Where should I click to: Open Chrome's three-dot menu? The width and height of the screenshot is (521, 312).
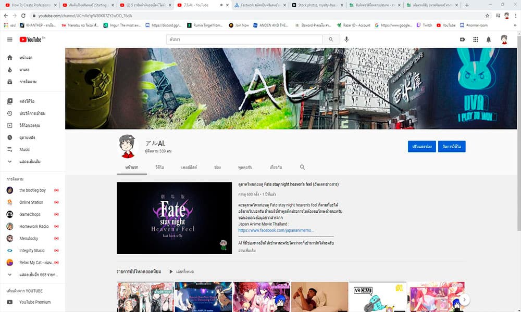point(515,16)
